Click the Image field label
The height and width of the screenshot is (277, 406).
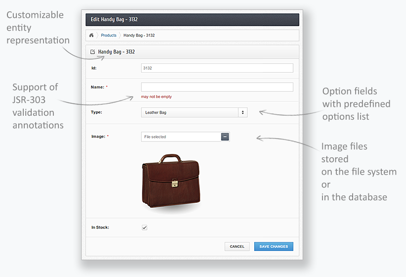click(x=98, y=137)
